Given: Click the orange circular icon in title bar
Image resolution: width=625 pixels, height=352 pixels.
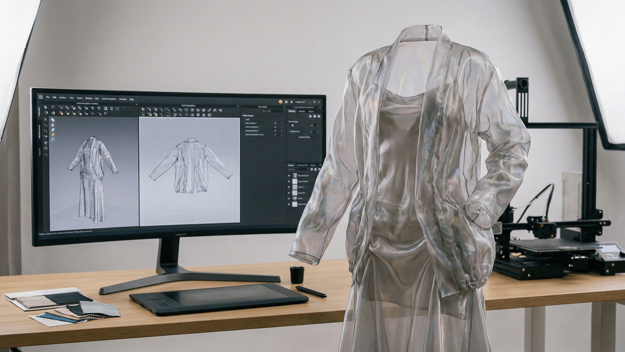Looking at the screenshot, I should point(280,102).
